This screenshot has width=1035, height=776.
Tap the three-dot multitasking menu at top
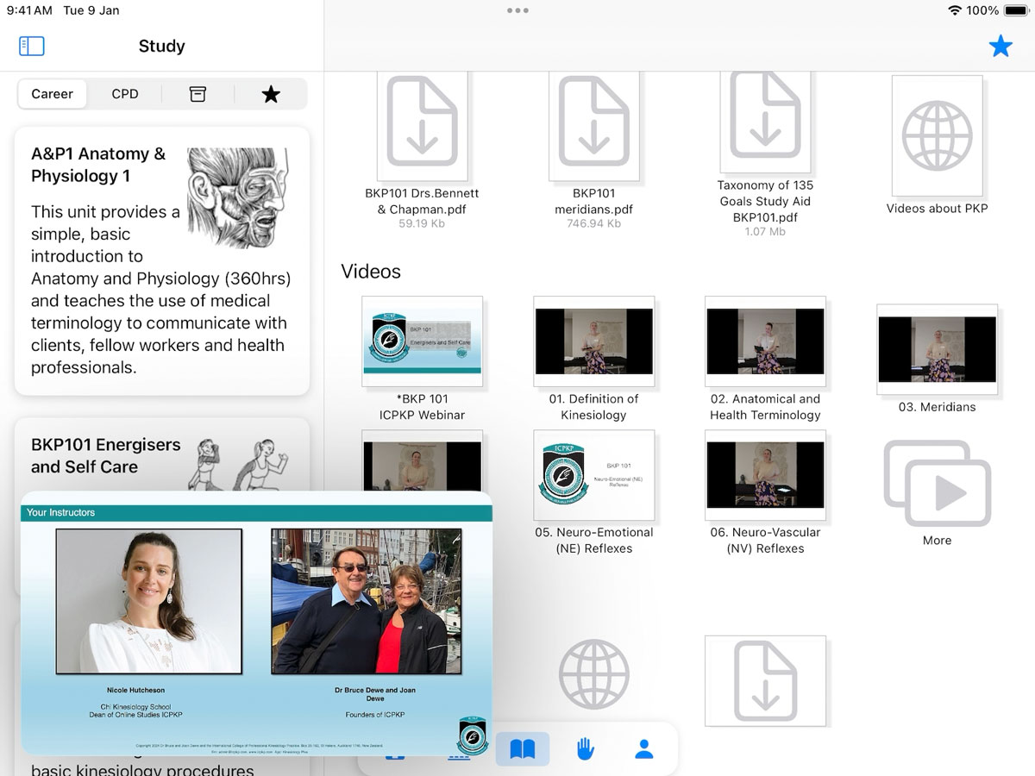(x=517, y=11)
